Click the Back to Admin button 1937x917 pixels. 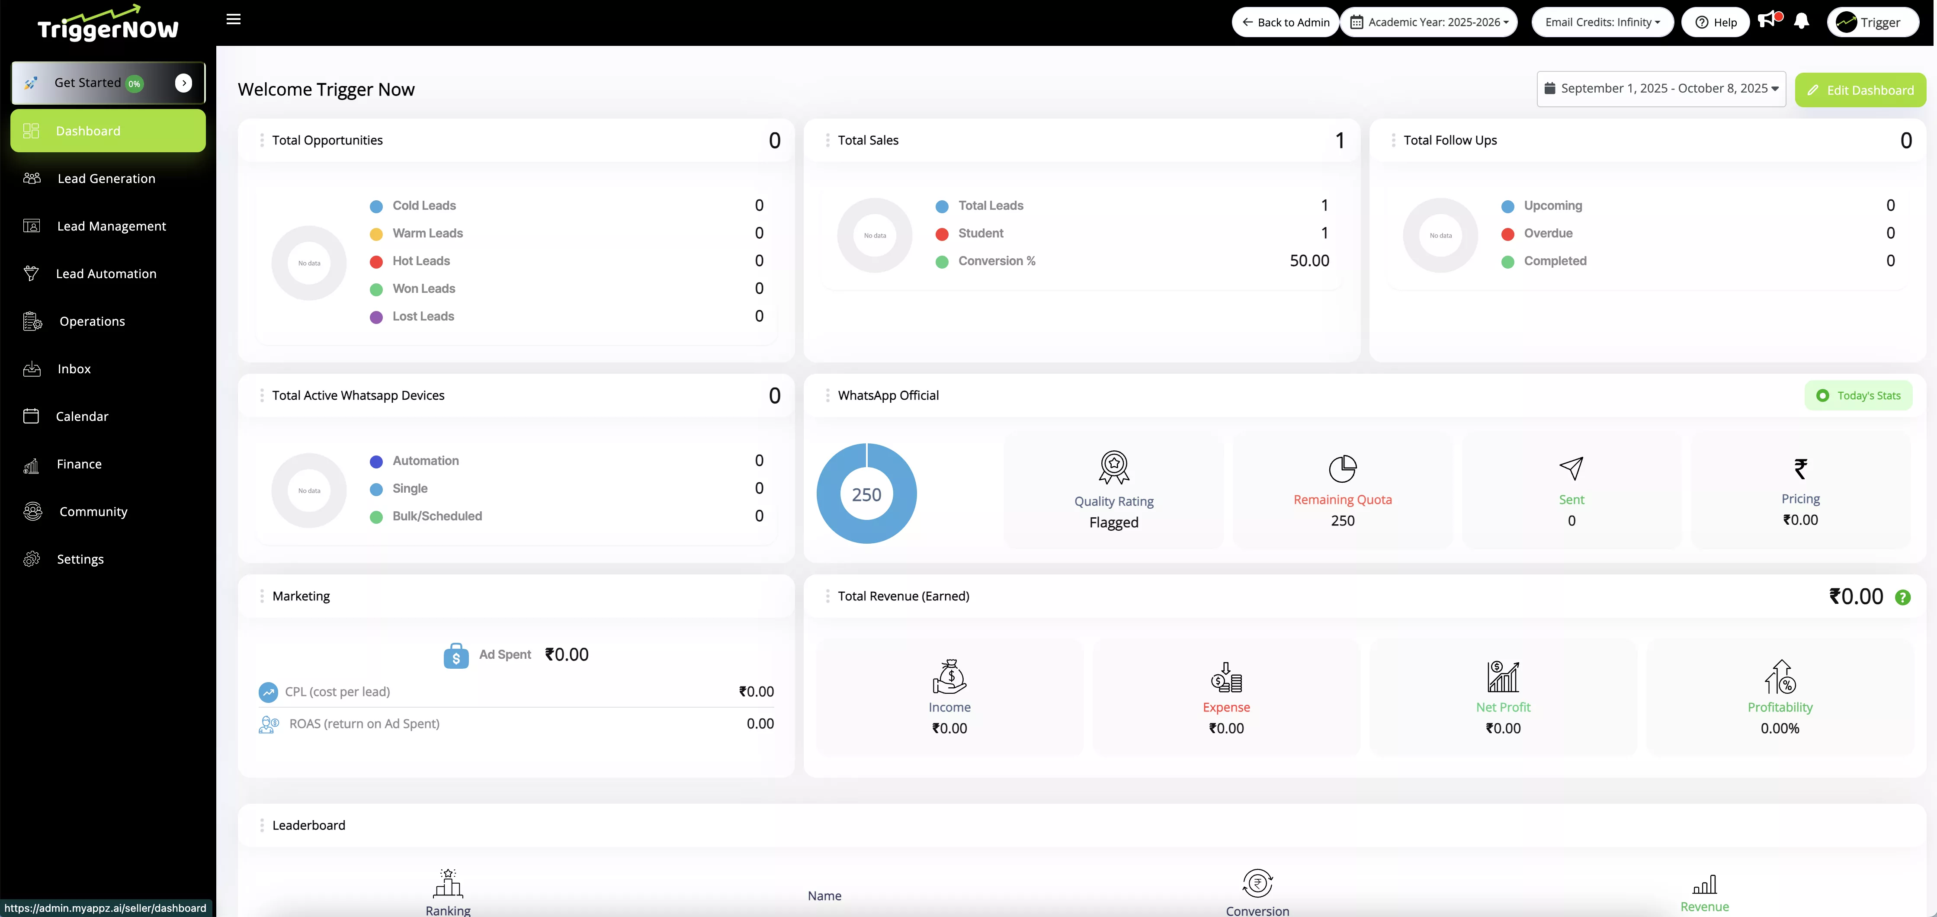[1285, 22]
